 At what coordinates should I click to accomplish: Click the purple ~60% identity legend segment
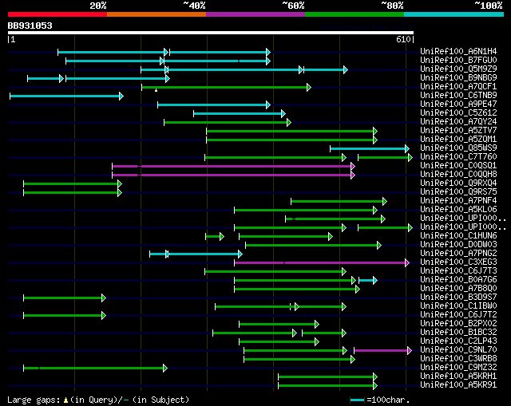coord(255,14)
